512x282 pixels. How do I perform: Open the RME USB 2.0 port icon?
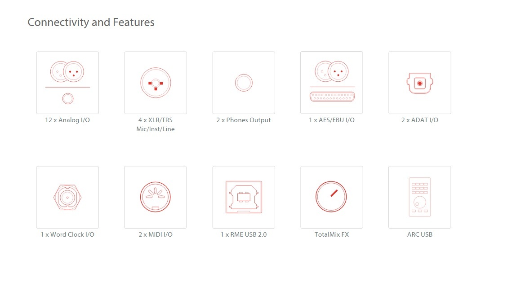(244, 197)
